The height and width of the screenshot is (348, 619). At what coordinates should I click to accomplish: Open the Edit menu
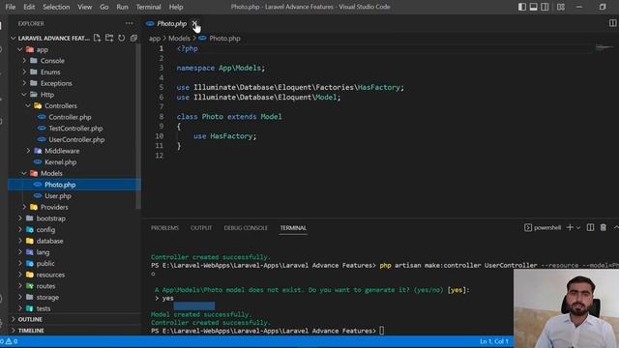(x=29, y=7)
